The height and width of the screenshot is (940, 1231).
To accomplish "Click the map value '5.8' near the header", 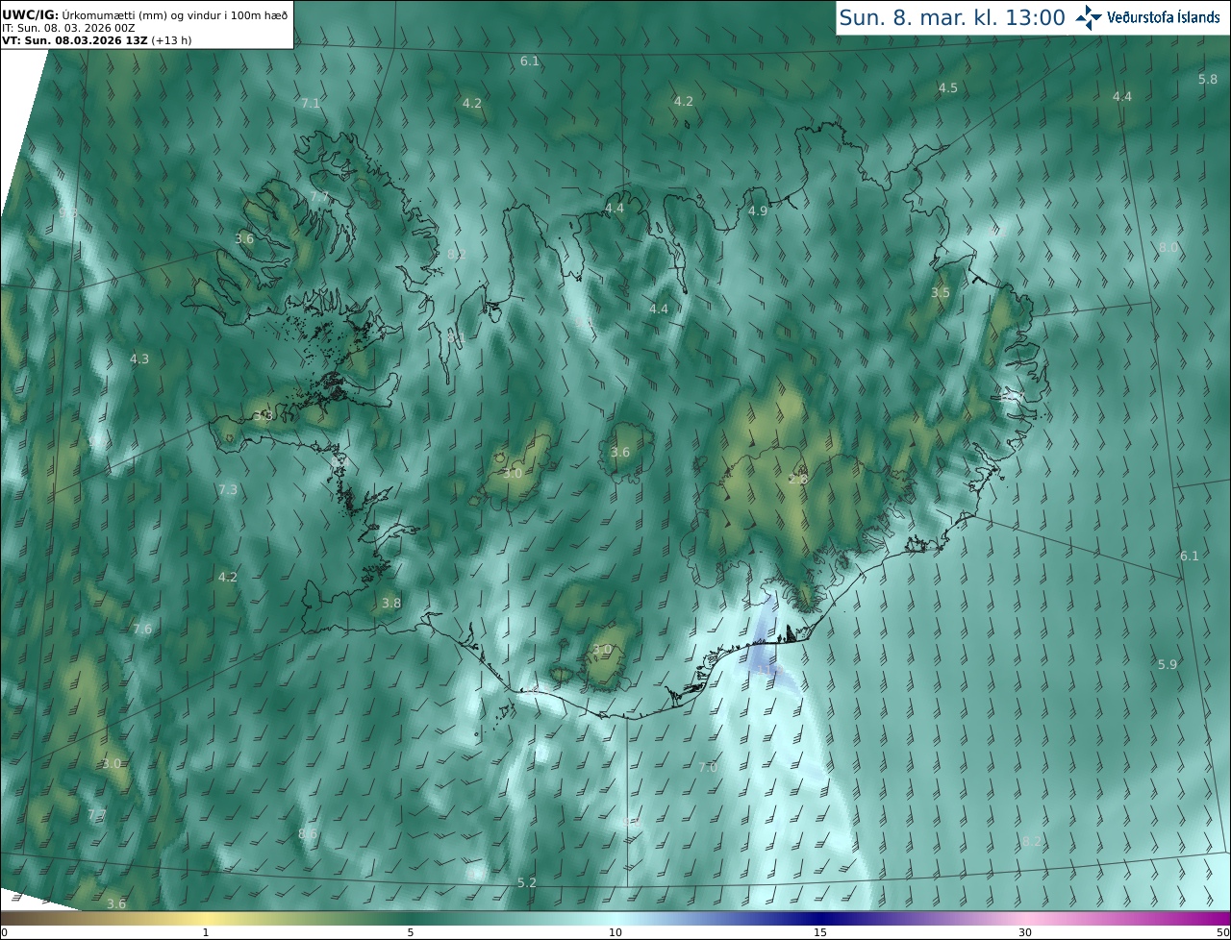I will [x=1208, y=79].
